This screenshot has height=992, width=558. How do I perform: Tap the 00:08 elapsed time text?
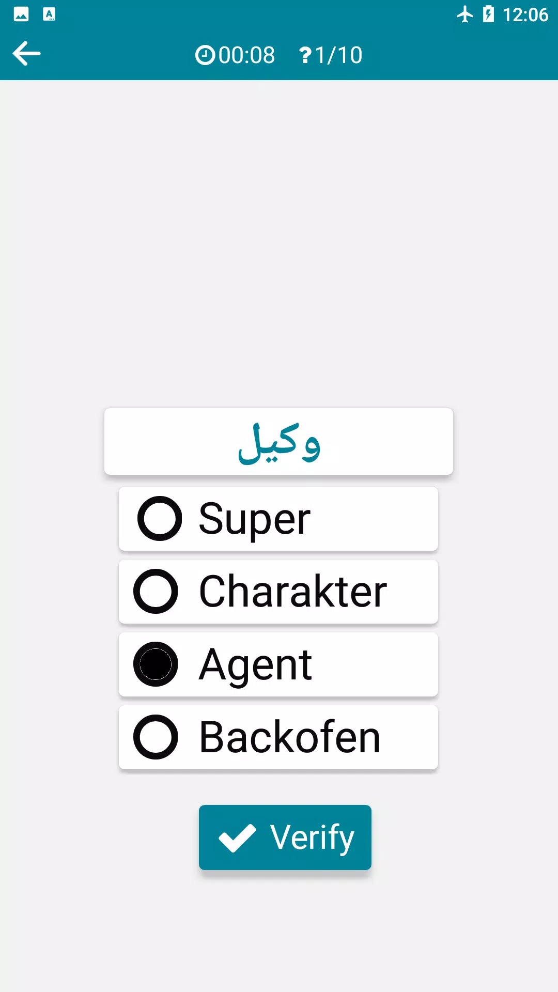[x=246, y=55]
